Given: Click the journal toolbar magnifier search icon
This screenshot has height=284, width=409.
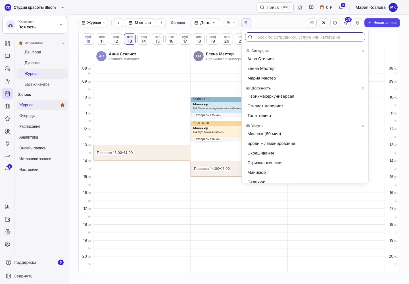Looking at the screenshot, I should pyautogui.click(x=312, y=23).
